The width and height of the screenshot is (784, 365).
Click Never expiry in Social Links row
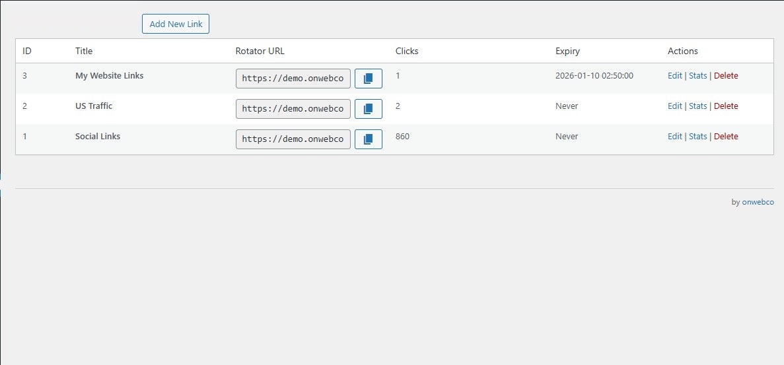567,137
